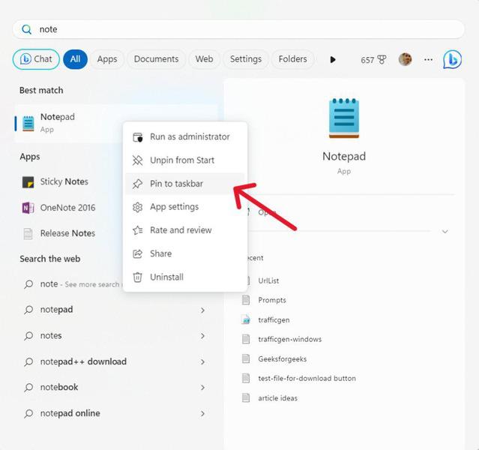Open the three-dots more options menu
Viewport: 479px width, 450px height.
tap(428, 59)
